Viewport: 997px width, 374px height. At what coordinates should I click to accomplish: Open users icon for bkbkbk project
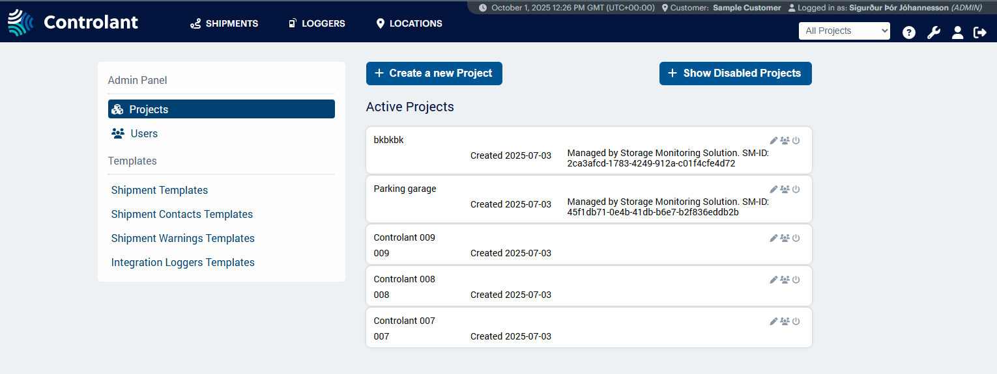pos(785,140)
